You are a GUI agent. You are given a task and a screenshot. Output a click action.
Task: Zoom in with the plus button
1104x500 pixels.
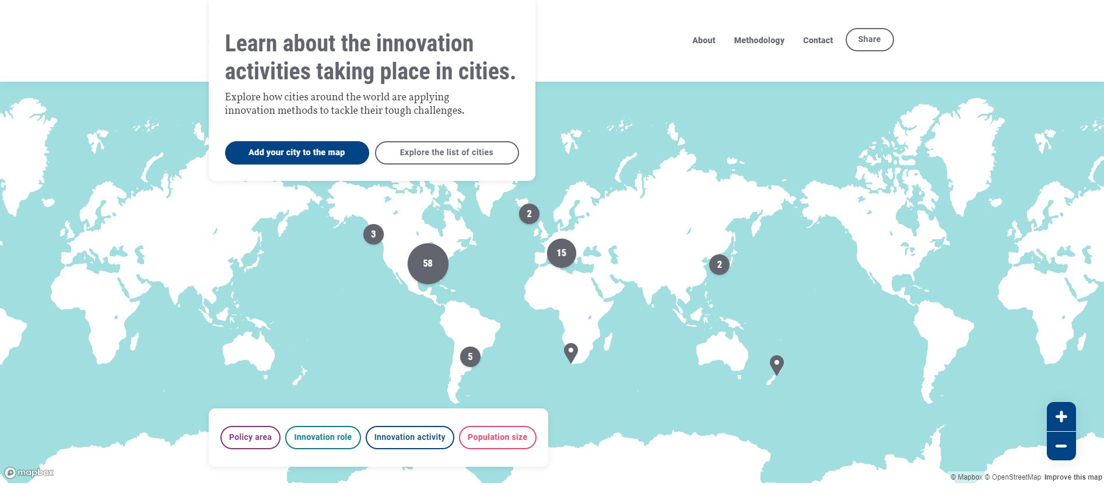click(1061, 417)
